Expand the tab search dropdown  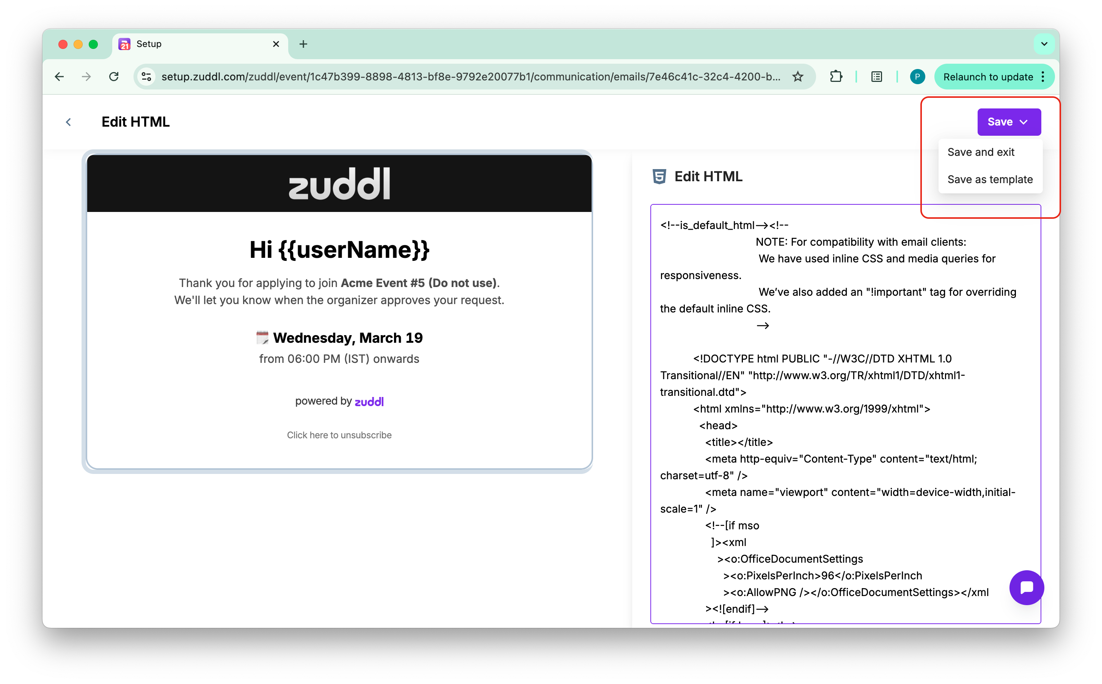(x=1044, y=44)
